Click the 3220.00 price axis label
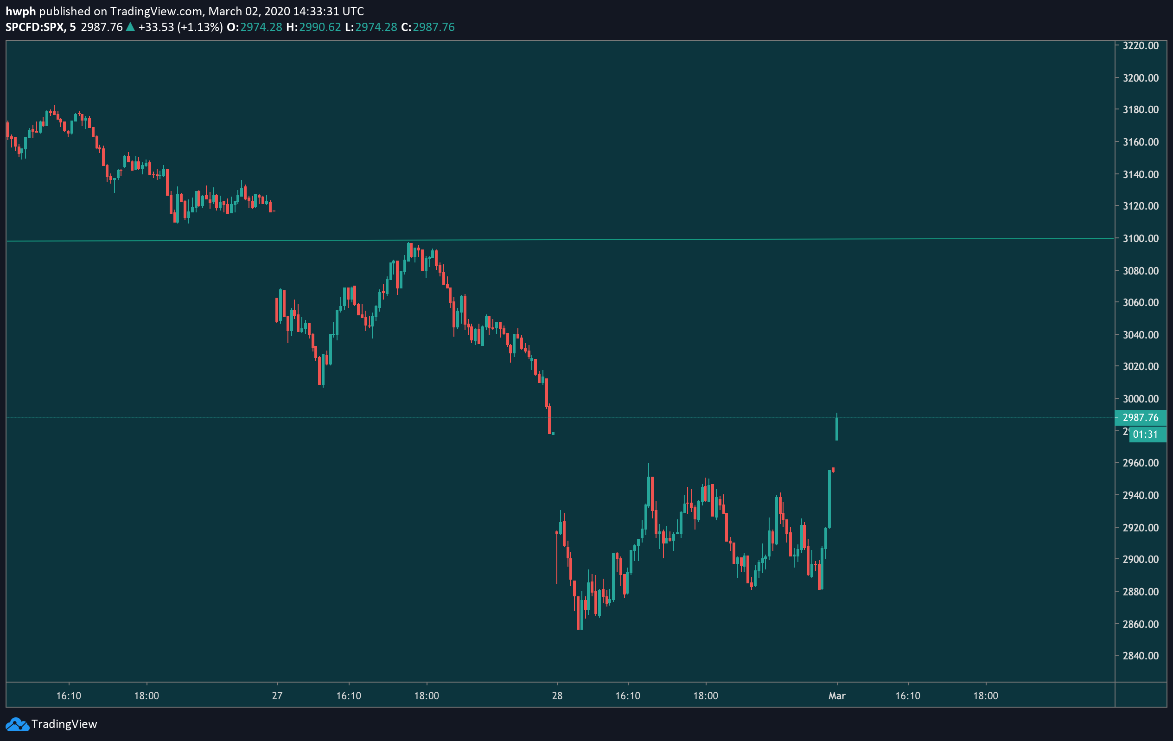The image size is (1173, 741). pyautogui.click(x=1141, y=46)
